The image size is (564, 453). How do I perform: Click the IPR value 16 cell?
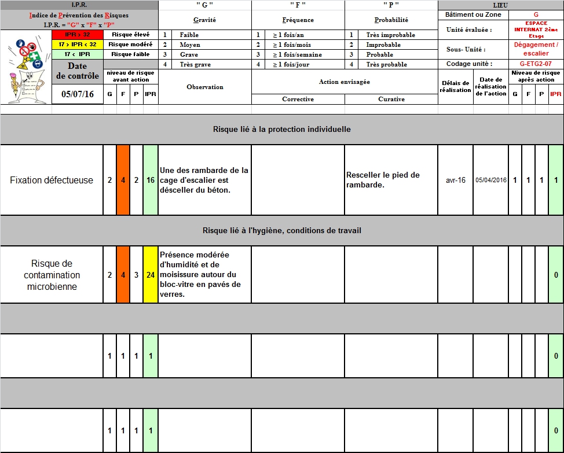(151, 180)
